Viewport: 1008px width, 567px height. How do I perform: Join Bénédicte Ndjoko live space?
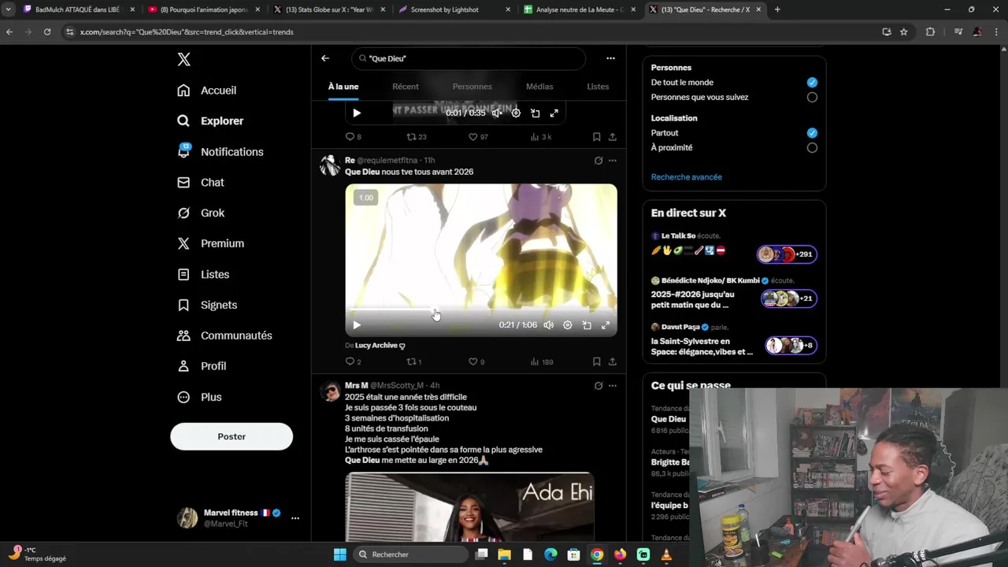[x=734, y=294]
